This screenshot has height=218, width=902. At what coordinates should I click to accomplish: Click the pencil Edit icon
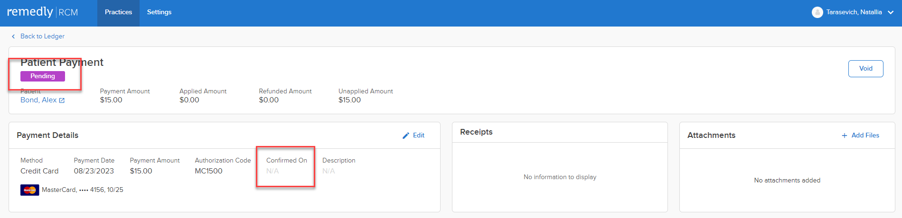(x=406, y=136)
